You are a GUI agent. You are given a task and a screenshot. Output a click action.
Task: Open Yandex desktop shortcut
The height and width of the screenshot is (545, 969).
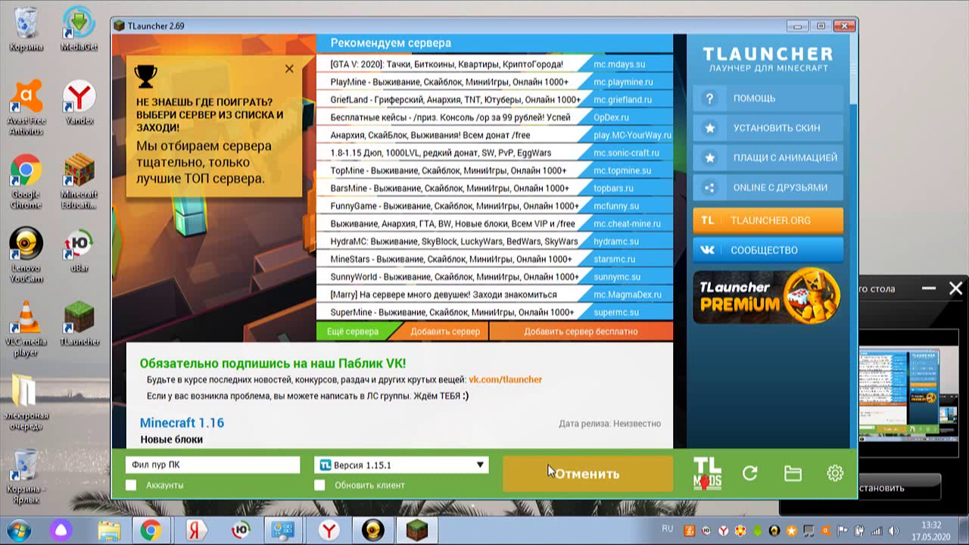pyautogui.click(x=79, y=103)
